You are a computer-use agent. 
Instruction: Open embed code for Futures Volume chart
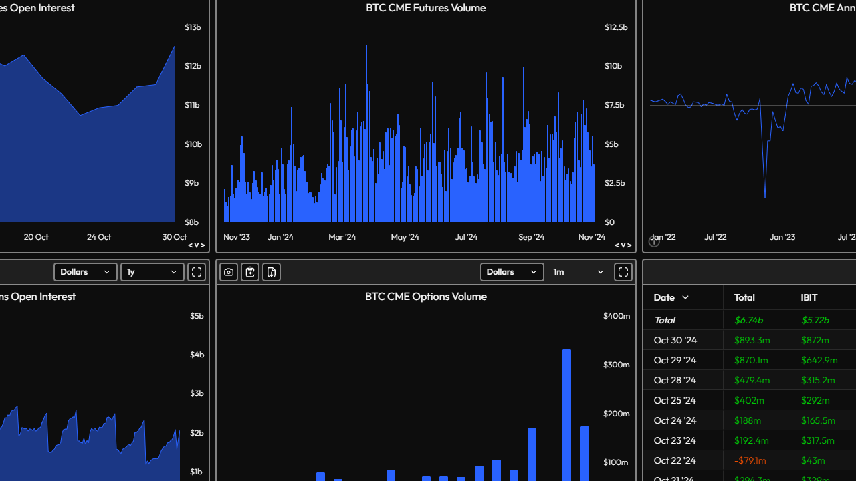(623, 245)
